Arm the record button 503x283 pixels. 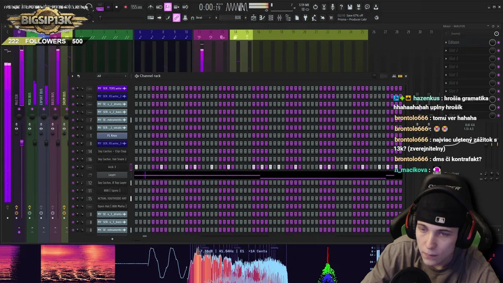pos(126,7)
